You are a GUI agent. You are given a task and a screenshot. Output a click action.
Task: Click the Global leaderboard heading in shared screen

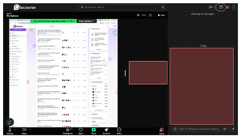97,82
